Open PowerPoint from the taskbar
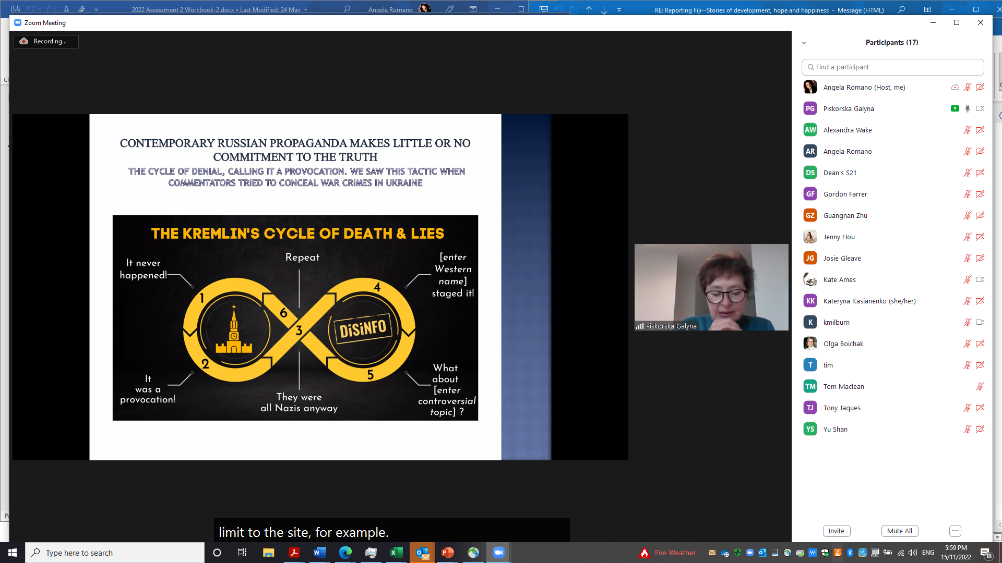The height and width of the screenshot is (563, 1002). point(448,553)
